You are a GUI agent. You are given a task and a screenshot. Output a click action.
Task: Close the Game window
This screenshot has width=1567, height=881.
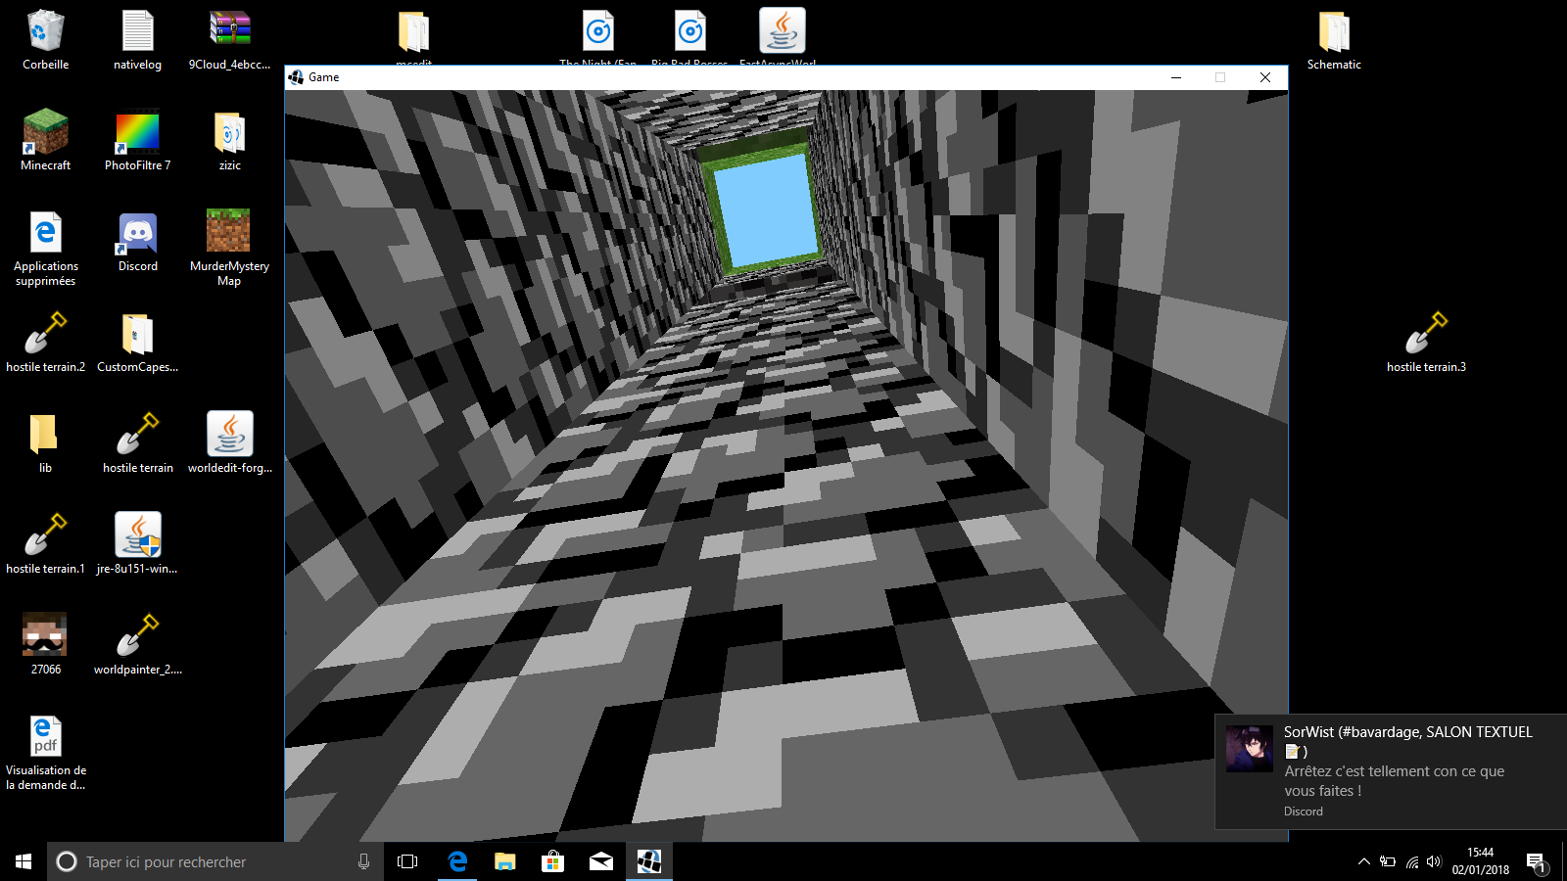click(1265, 77)
